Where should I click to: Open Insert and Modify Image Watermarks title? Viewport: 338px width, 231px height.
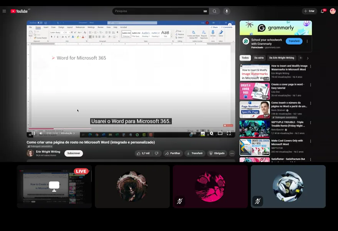point(289,68)
